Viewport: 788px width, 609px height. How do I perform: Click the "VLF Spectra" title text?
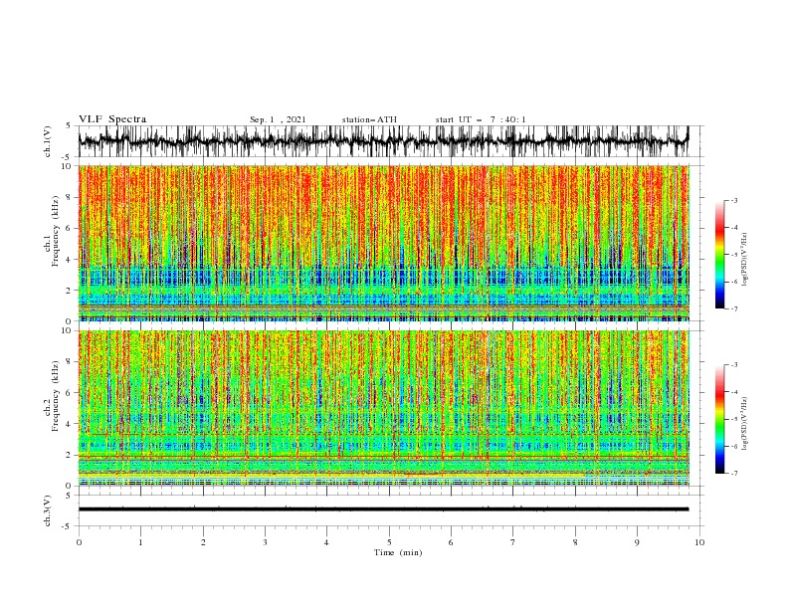point(112,119)
